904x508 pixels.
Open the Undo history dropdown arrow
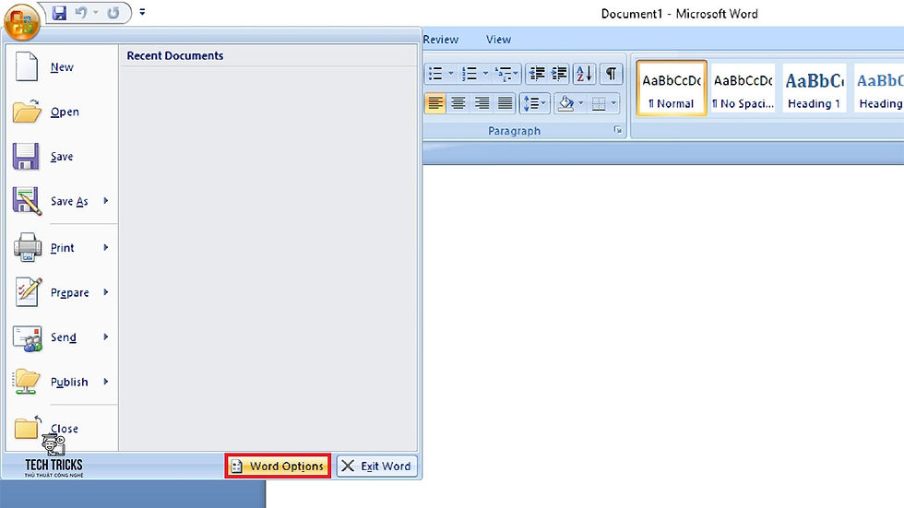click(96, 12)
